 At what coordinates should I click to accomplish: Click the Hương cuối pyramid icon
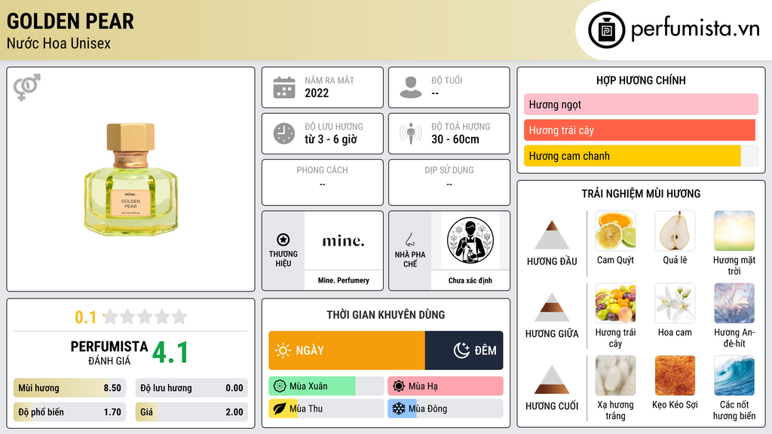552,380
